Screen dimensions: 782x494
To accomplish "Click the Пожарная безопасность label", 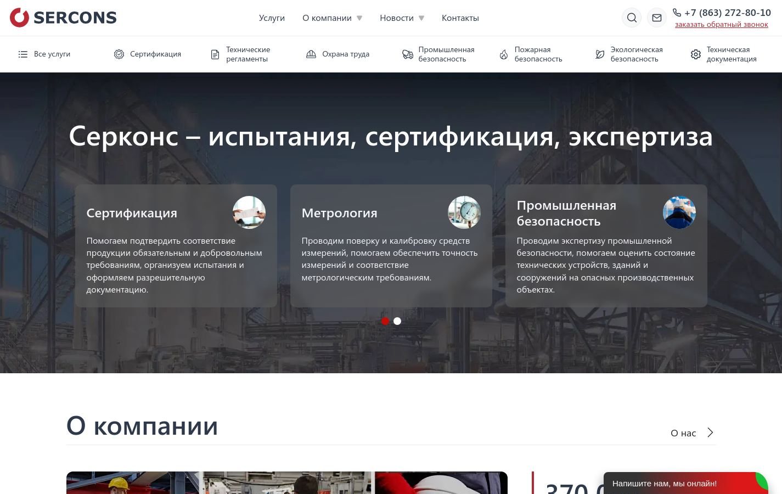I will point(538,54).
